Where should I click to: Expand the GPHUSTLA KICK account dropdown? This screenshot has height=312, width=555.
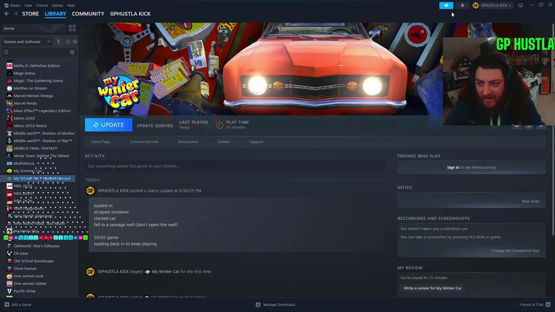(492, 5)
